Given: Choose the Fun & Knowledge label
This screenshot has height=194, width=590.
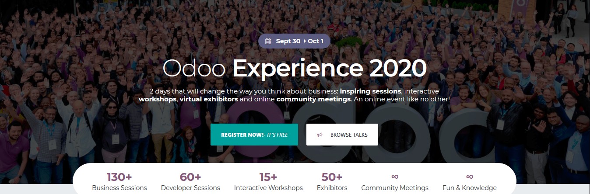Looking at the screenshot, I should [470, 188].
